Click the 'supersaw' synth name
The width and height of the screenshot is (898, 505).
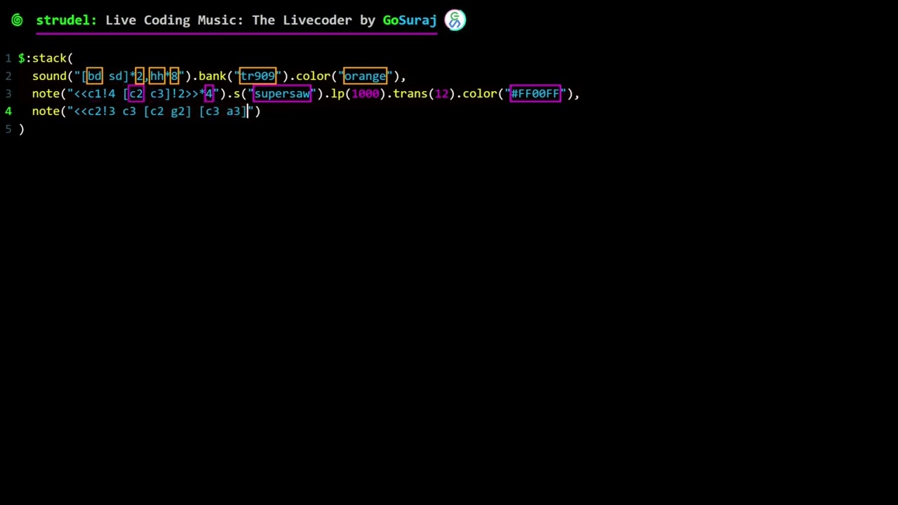pos(281,93)
